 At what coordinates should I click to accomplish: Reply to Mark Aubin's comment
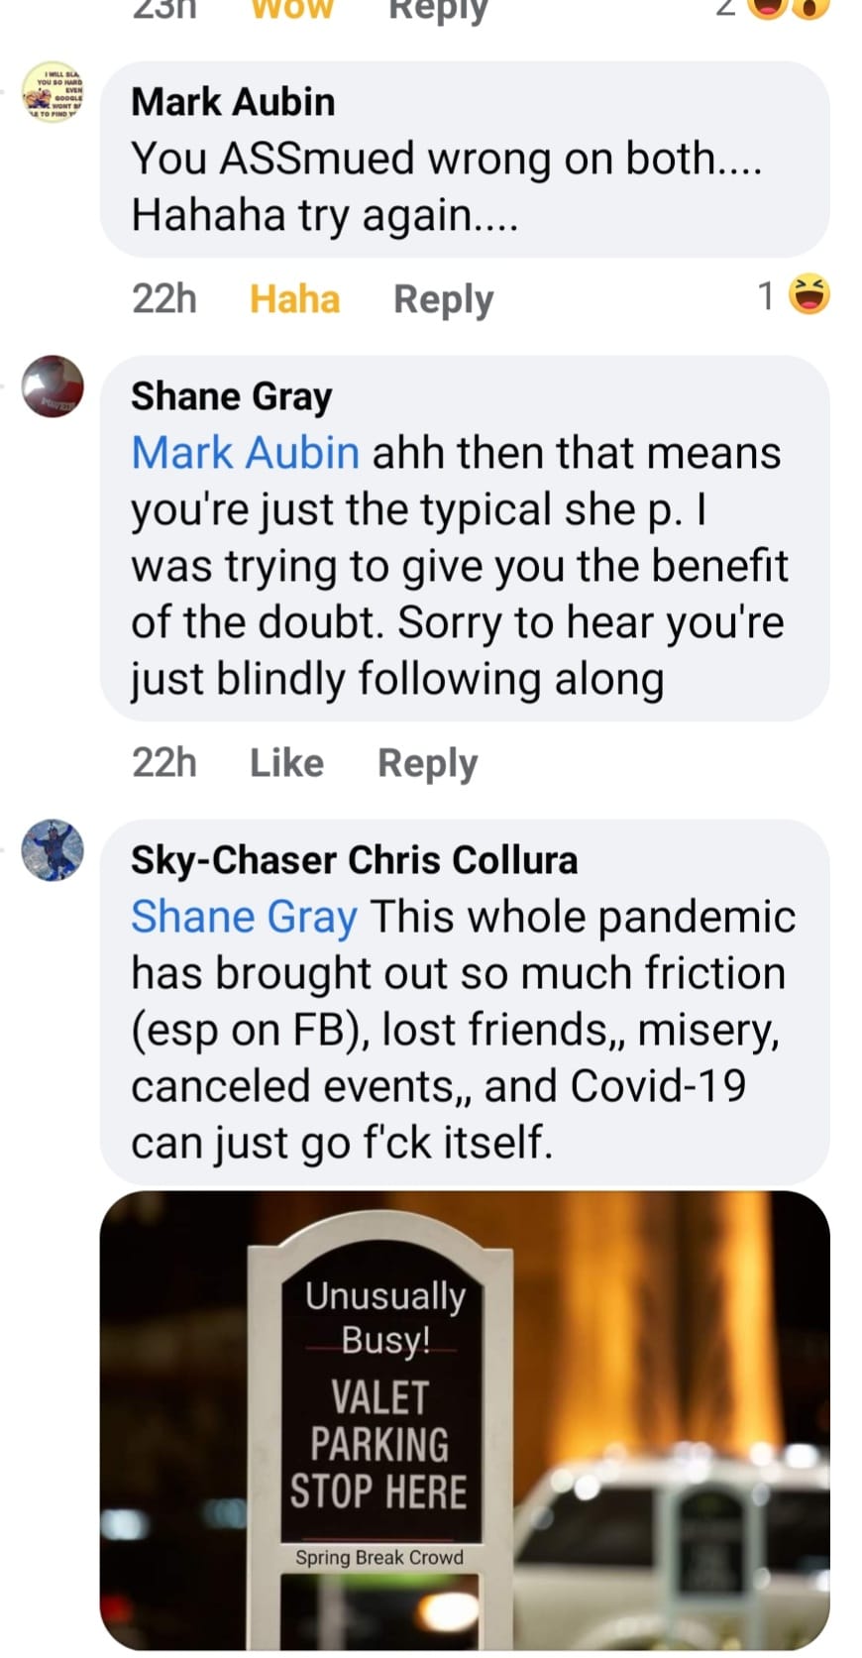tap(443, 298)
